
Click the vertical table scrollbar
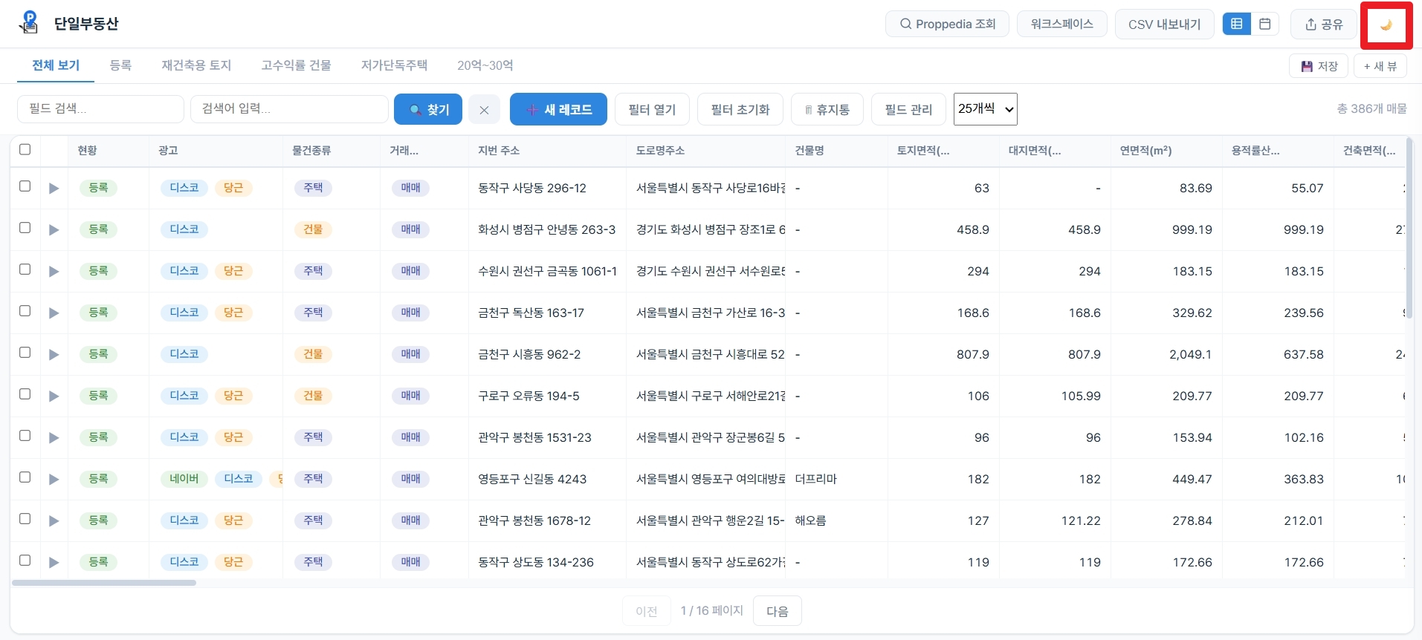(x=1409, y=226)
